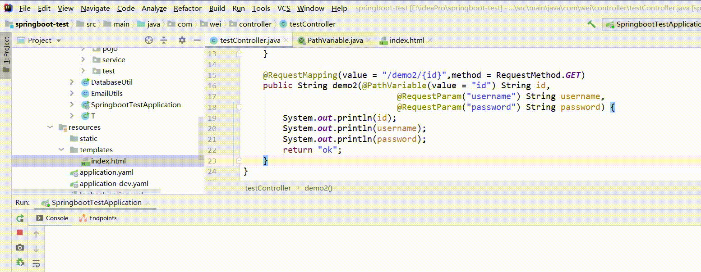Rerun SpringbootTestApplication in Run panel
This screenshot has width=701, height=272.
[x=20, y=218]
